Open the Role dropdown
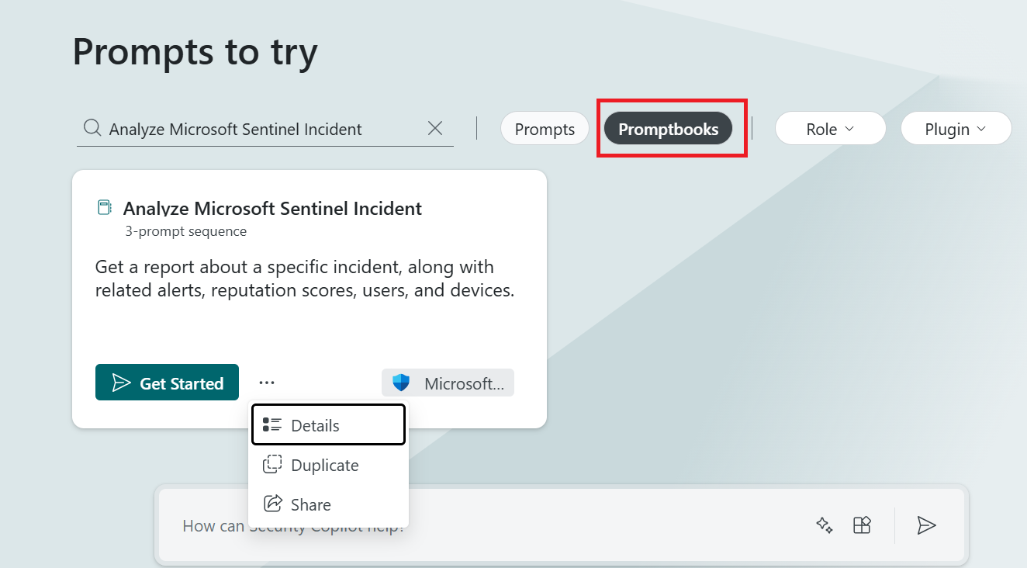The height and width of the screenshot is (568, 1027). point(830,128)
